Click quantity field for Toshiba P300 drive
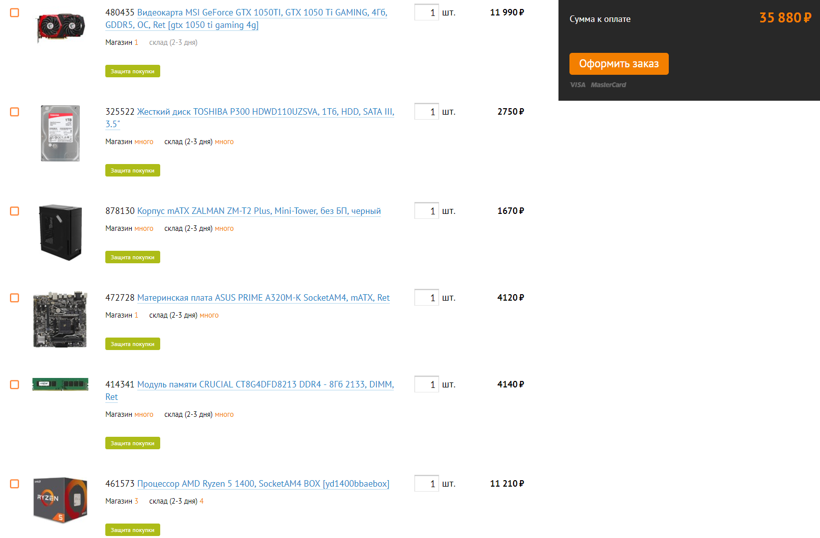The width and height of the screenshot is (820, 538). pos(427,112)
